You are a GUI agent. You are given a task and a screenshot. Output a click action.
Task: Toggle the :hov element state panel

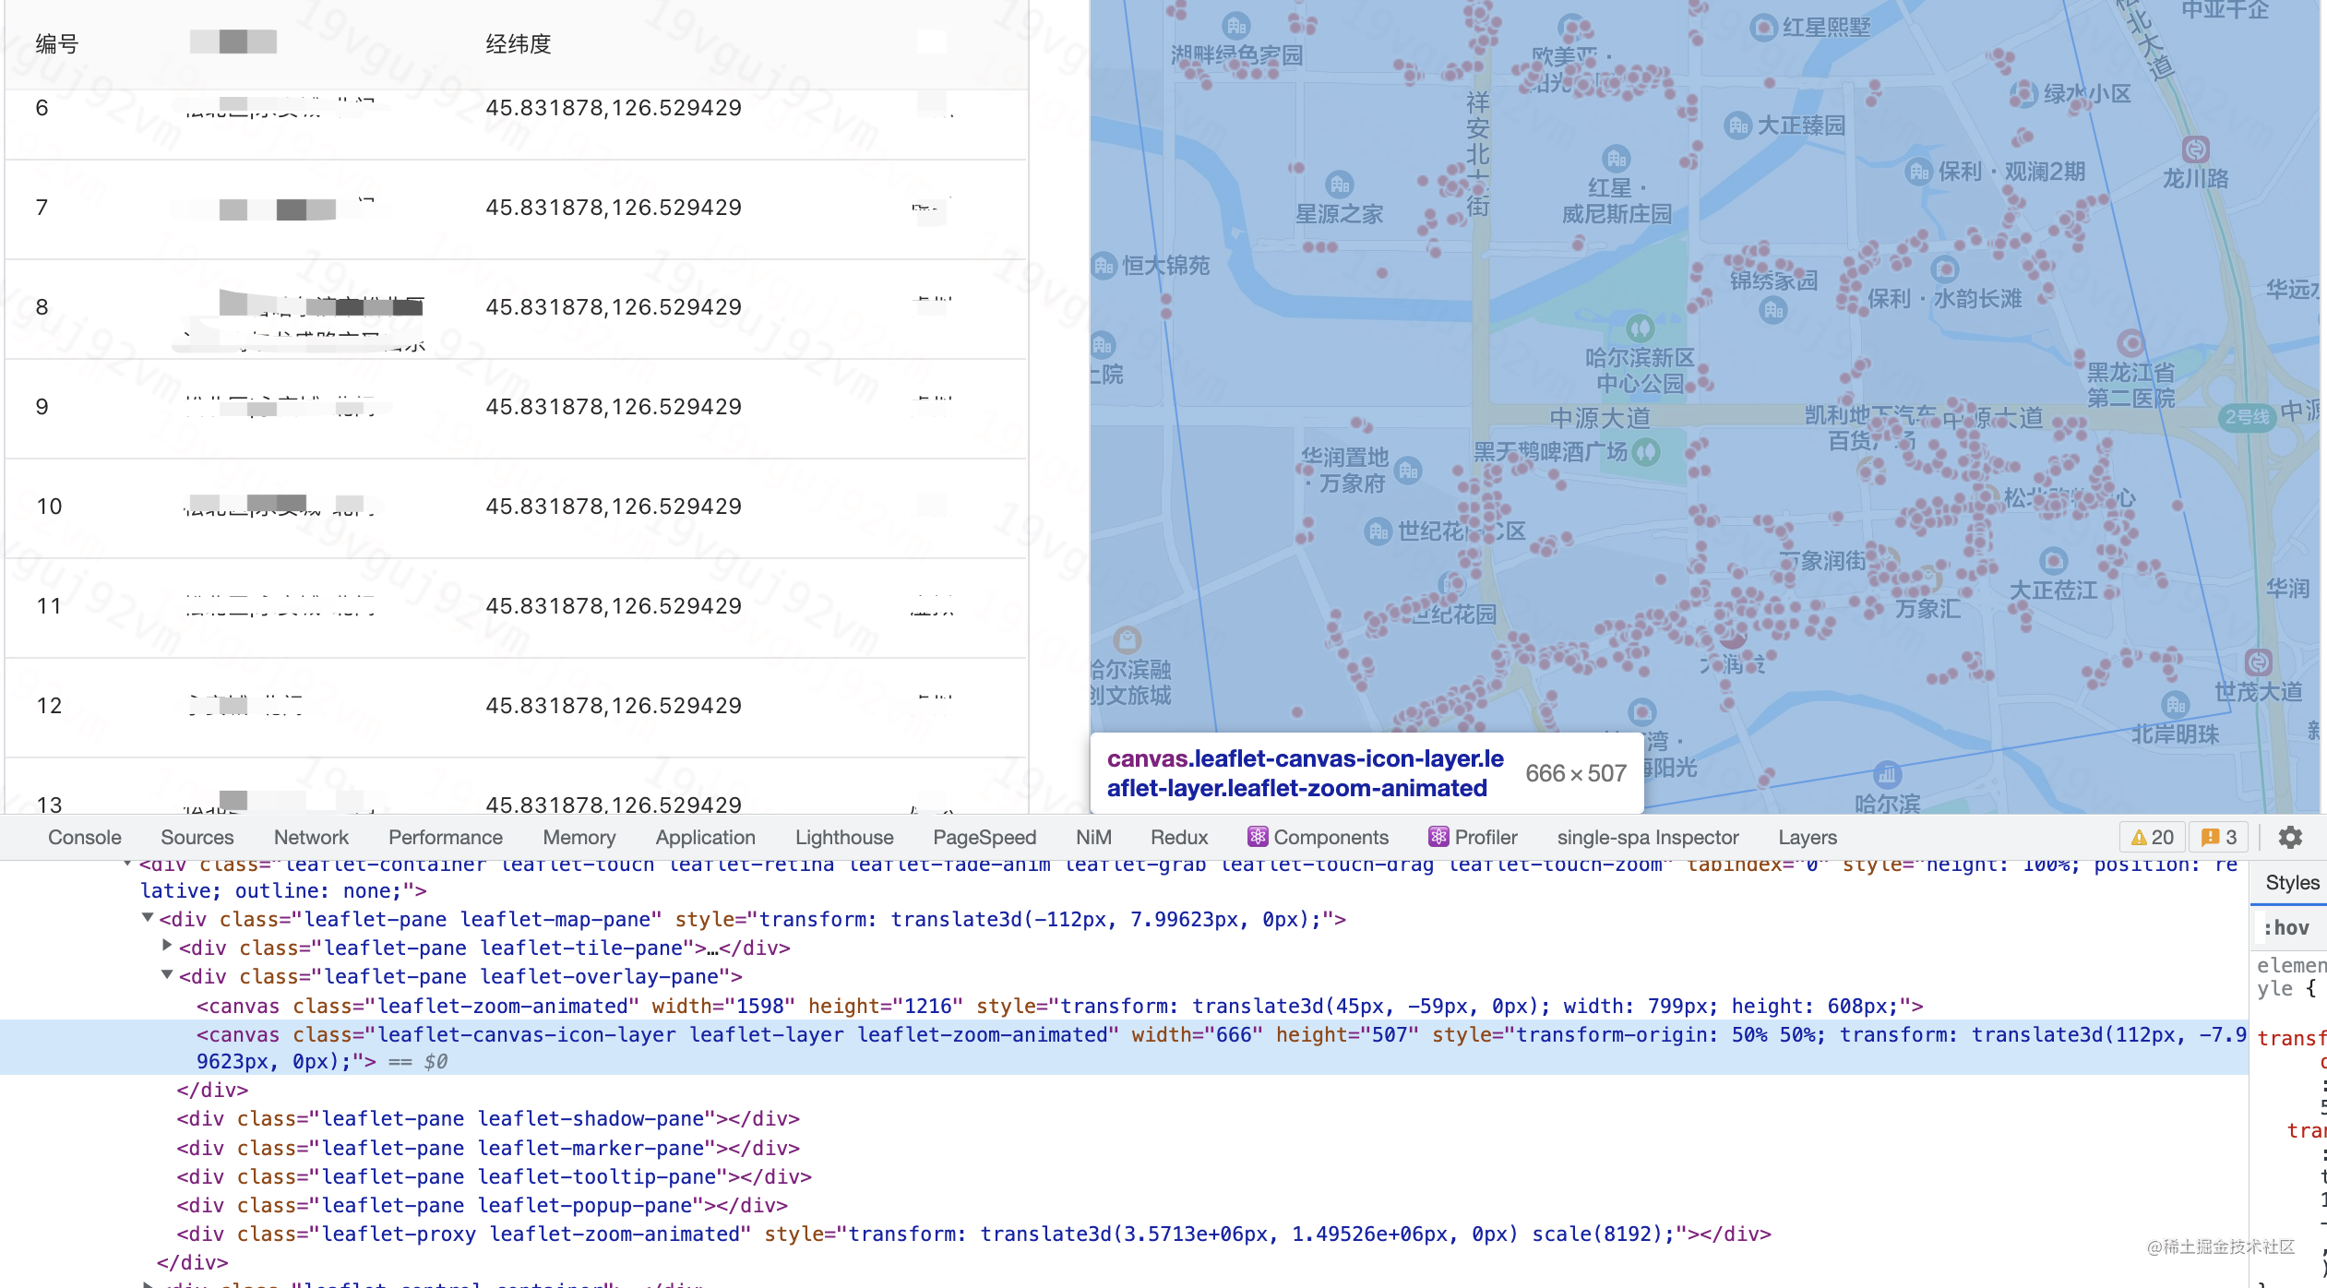[2285, 927]
